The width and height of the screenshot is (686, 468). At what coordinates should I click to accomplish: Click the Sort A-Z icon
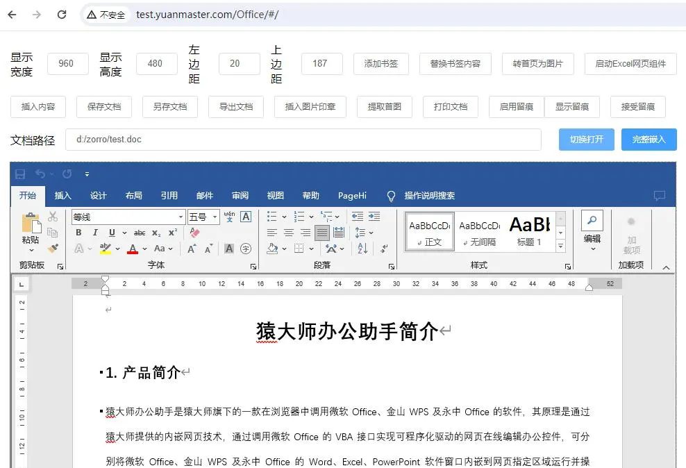(x=362, y=249)
